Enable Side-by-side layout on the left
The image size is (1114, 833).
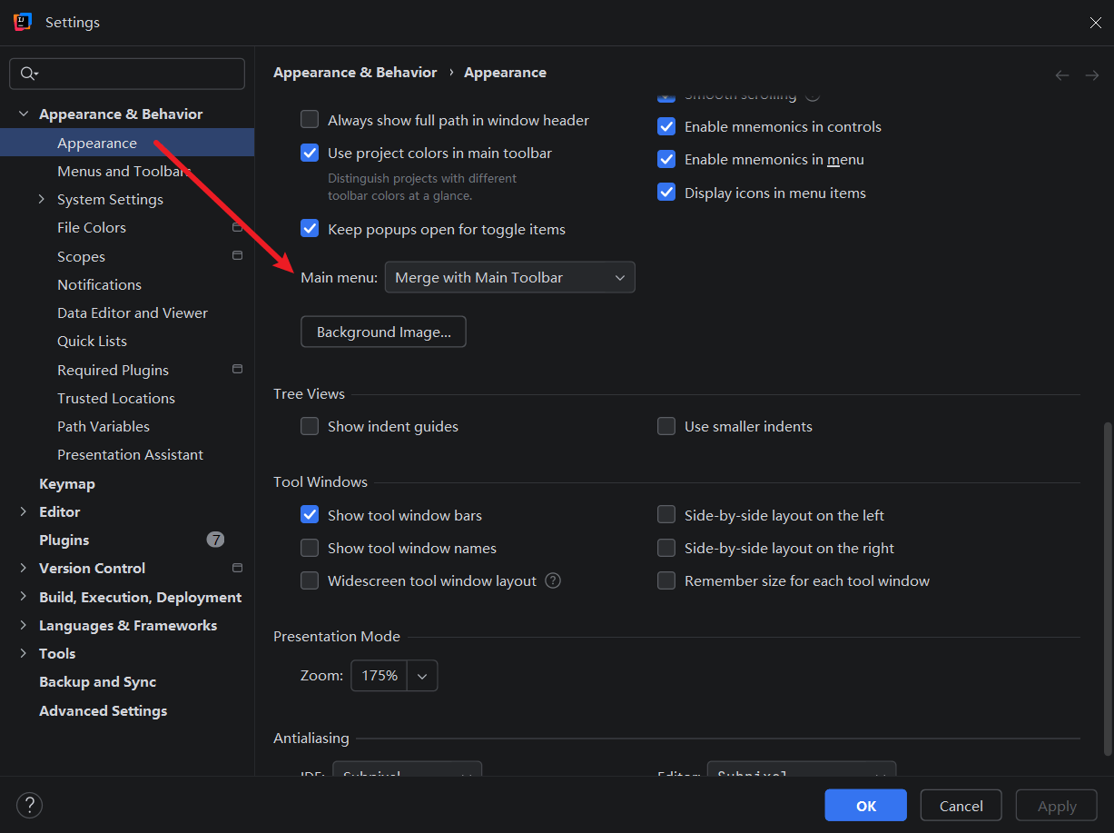(666, 515)
